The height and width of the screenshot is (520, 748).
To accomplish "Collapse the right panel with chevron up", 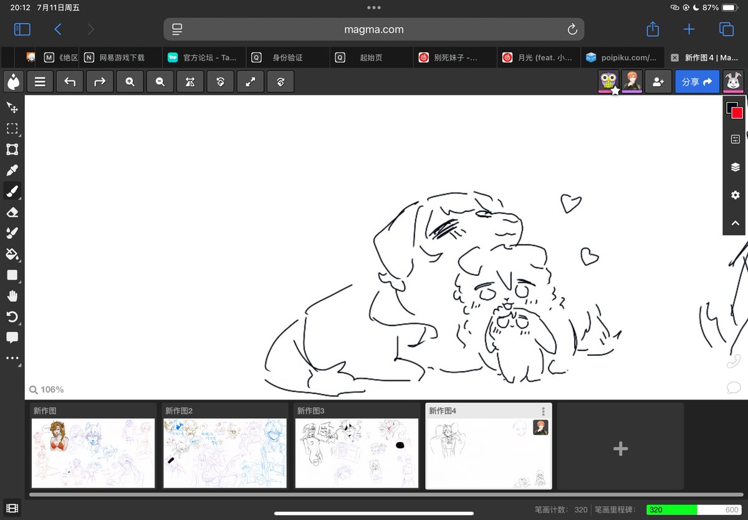I will pyautogui.click(x=735, y=223).
